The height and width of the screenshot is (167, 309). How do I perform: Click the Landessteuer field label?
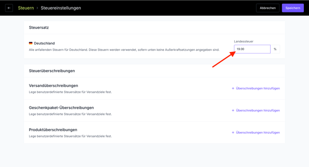coord(244,42)
